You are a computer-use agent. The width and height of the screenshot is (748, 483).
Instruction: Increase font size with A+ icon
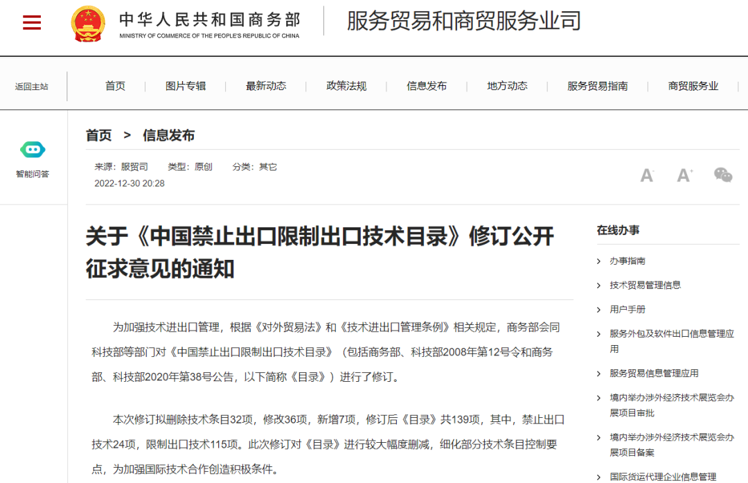pyautogui.click(x=684, y=175)
